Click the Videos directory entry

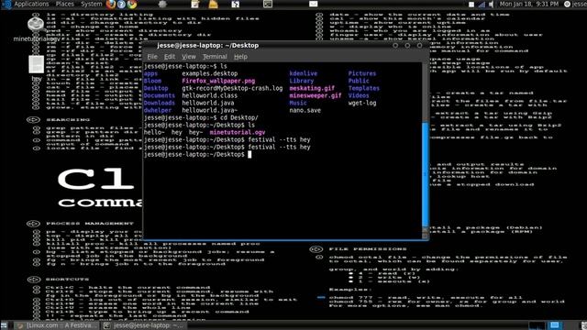(359, 95)
